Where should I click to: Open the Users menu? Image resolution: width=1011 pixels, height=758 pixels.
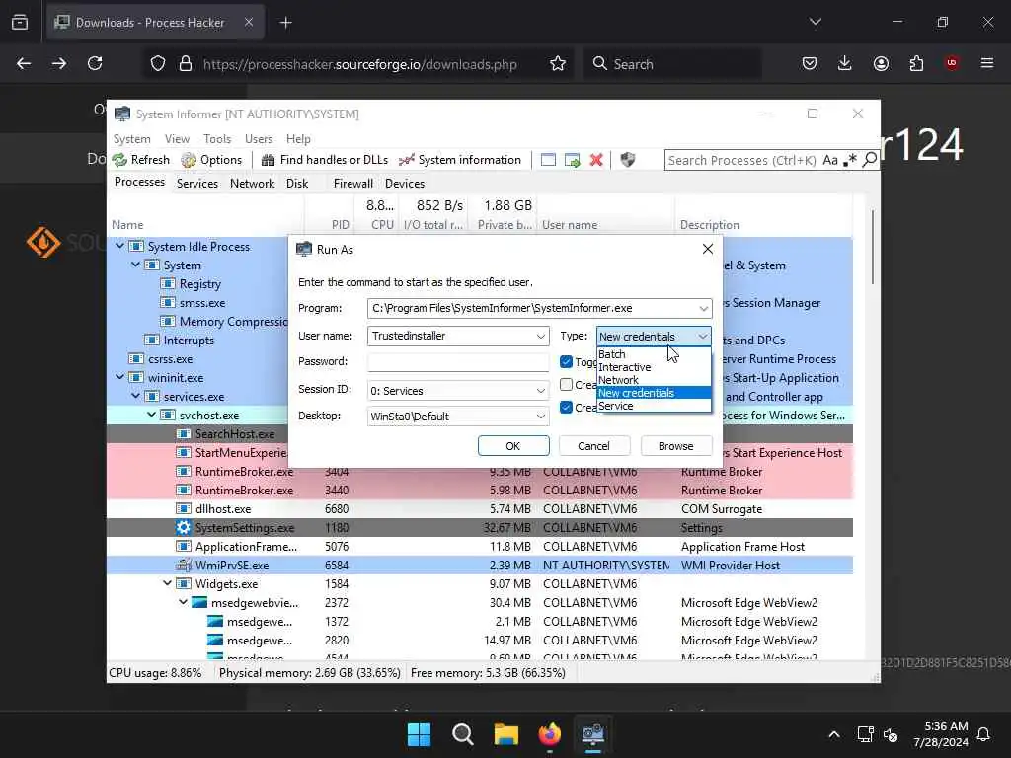click(x=259, y=138)
